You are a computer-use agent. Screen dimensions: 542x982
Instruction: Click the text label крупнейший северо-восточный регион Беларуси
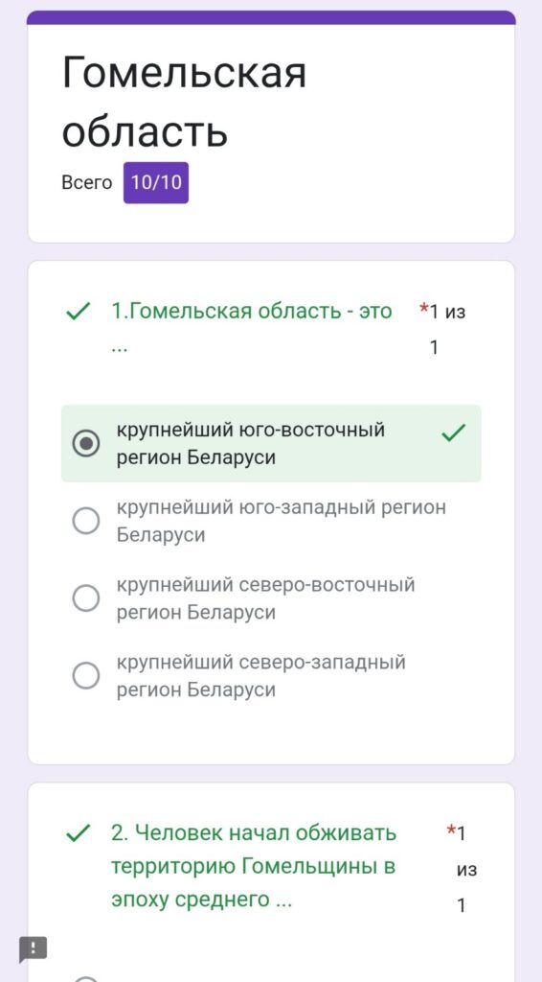(265, 598)
